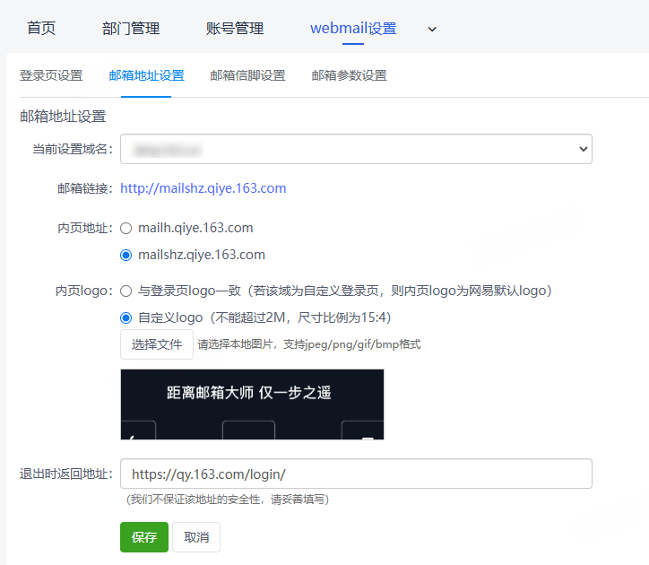The width and height of the screenshot is (649, 565).
Task: Select mailh.qiye.163.com radio option
Action: [x=125, y=228]
